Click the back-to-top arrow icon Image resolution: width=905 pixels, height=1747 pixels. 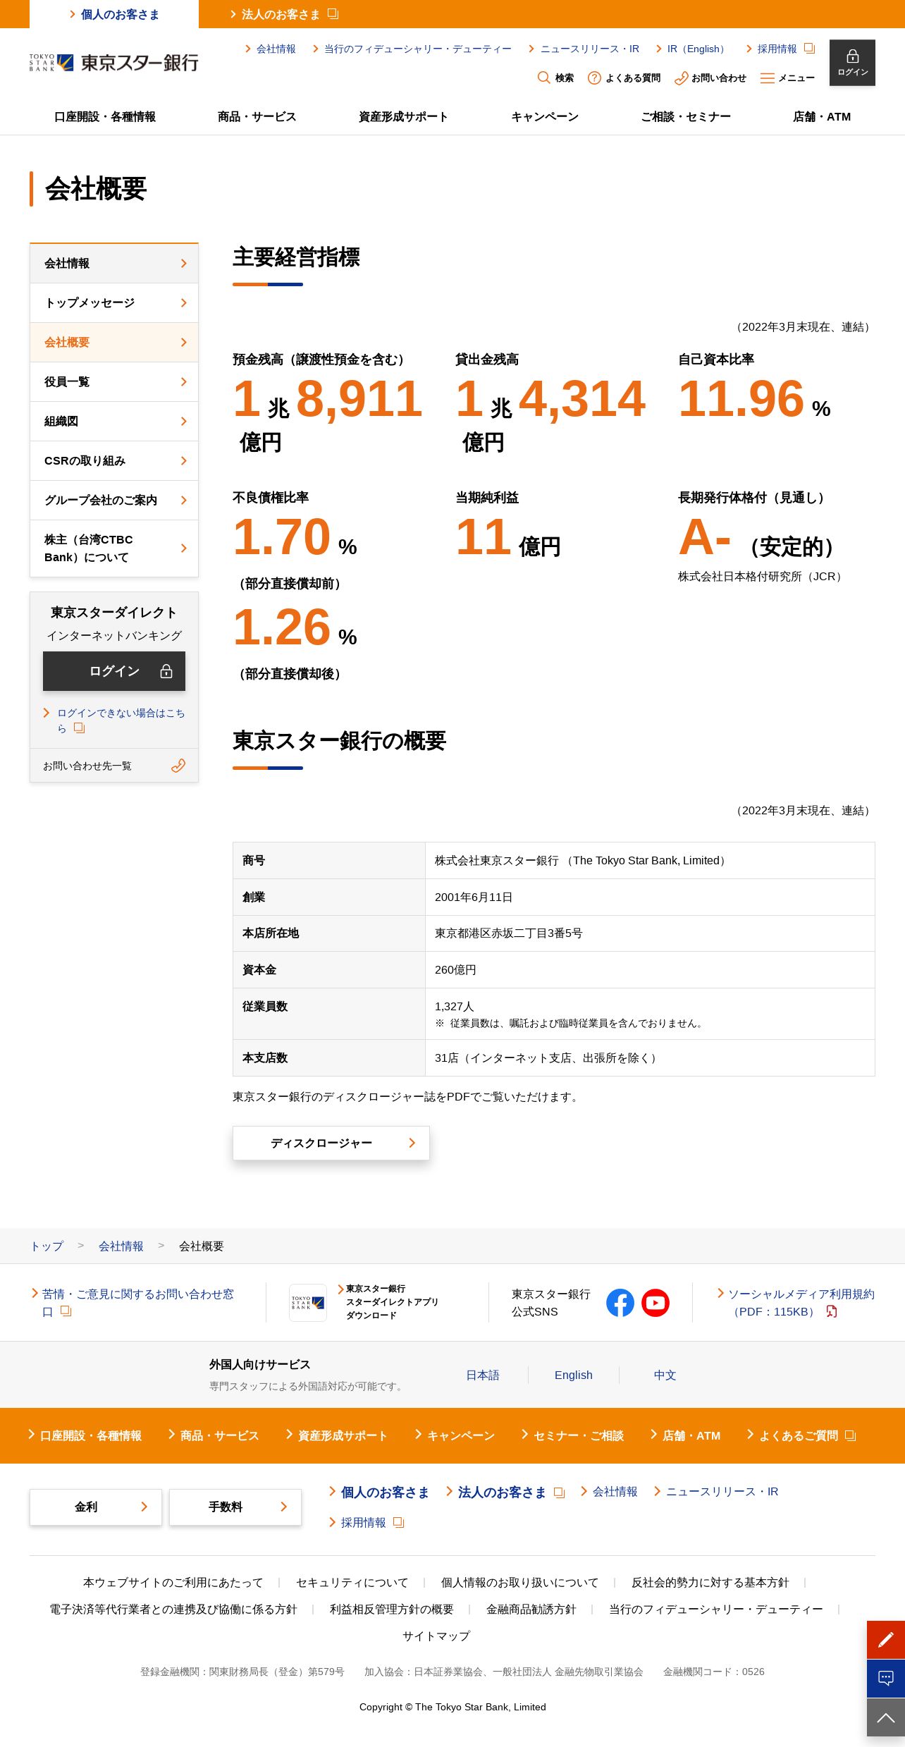886,1717
